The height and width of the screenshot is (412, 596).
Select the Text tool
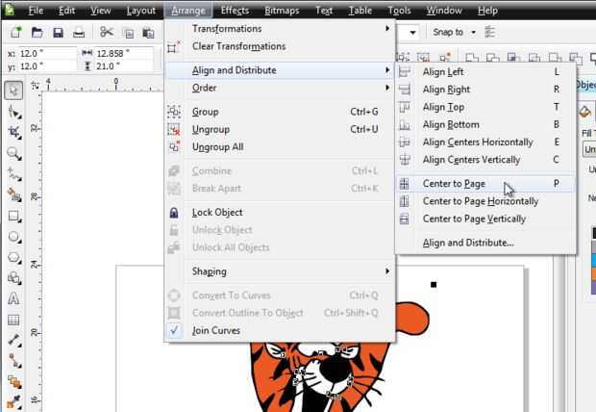tap(13, 299)
